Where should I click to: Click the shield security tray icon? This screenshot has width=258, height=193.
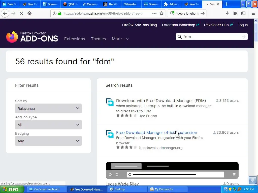tap(230, 189)
